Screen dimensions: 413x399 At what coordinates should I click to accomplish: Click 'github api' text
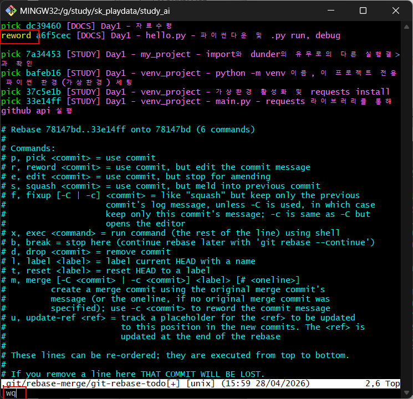click(26, 111)
